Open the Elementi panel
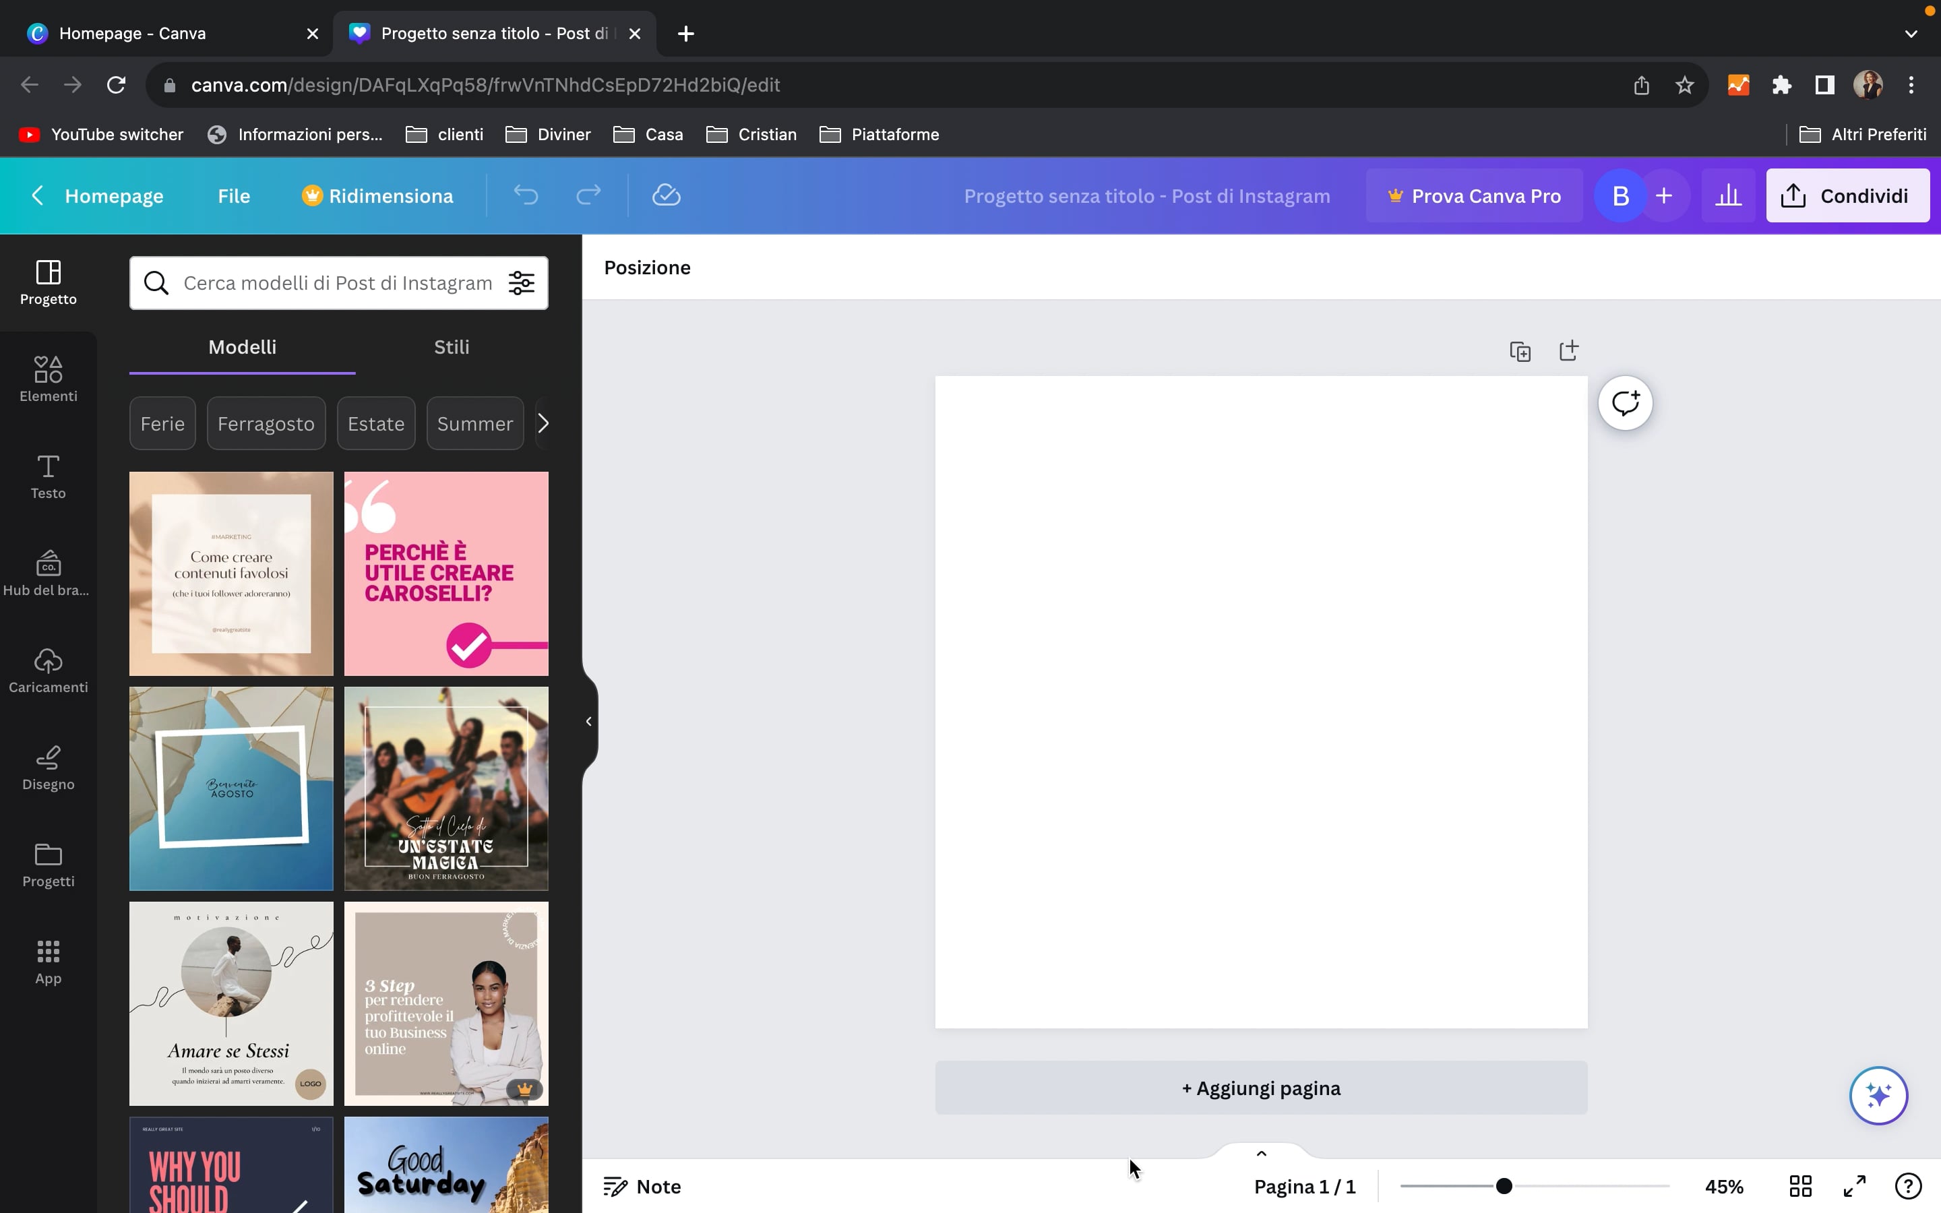The height and width of the screenshot is (1213, 1941). point(48,379)
